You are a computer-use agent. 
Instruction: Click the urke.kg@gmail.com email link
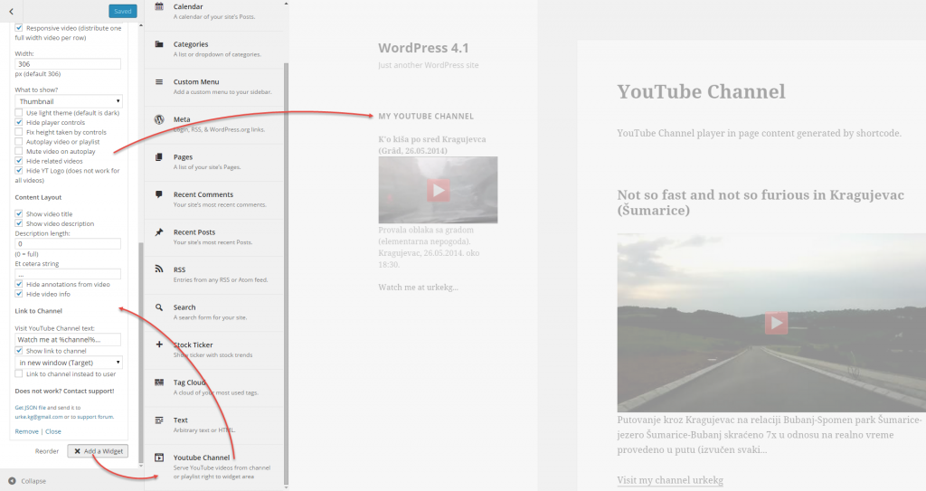click(x=38, y=417)
